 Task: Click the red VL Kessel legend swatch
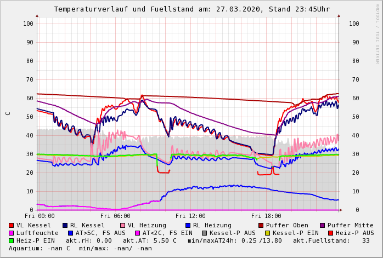12,225
